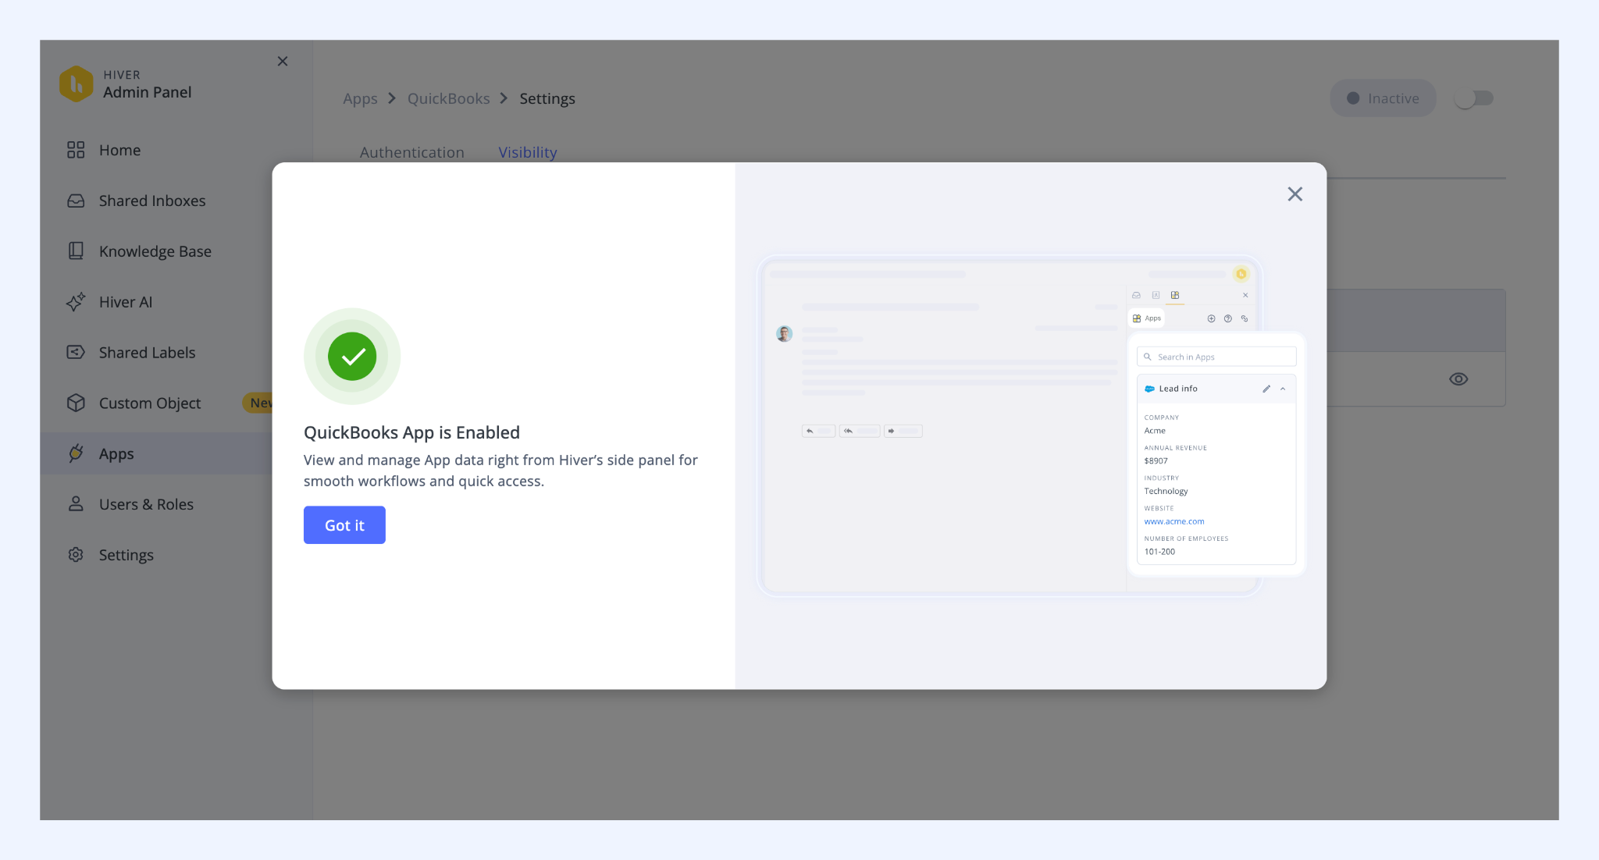
Task: Click the 'QuickBooks App is Enabled' heading
Action: (x=411, y=432)
